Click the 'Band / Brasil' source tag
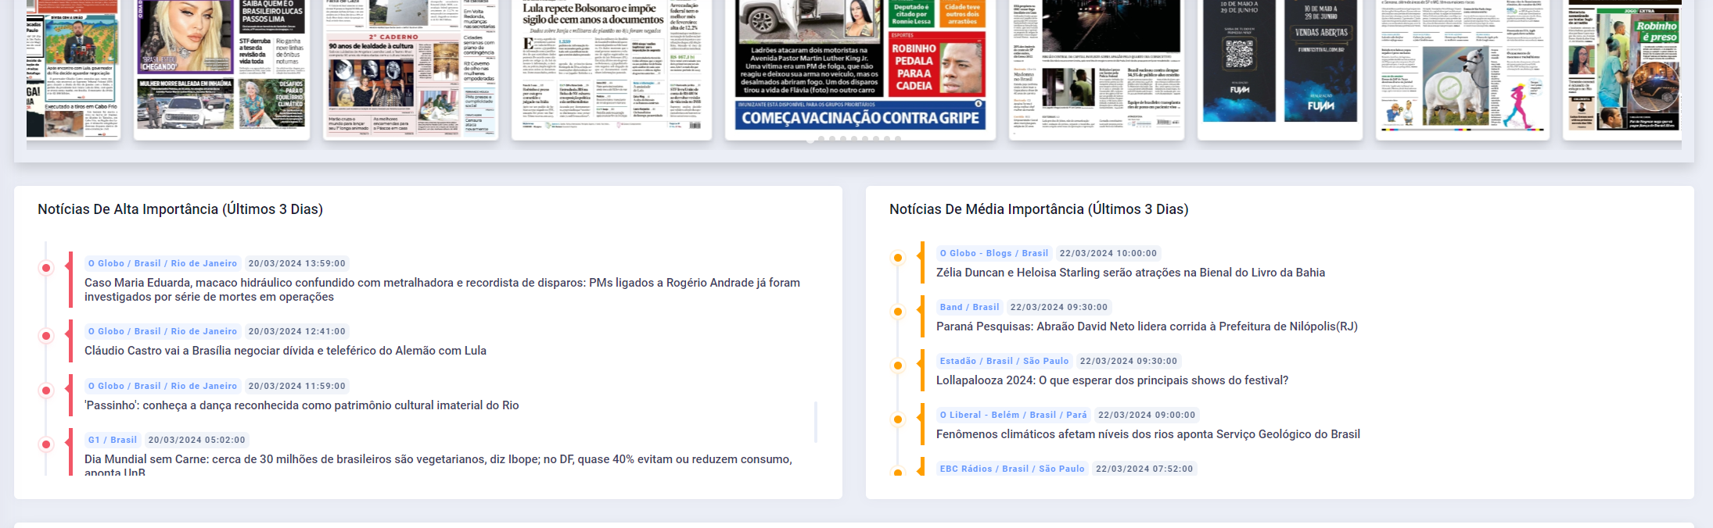This screenshot has height=528, width=1713. click(x=970, y=307)
